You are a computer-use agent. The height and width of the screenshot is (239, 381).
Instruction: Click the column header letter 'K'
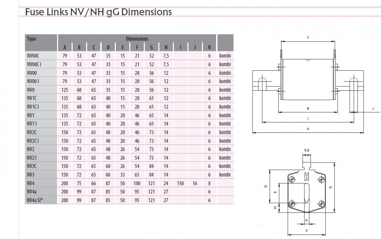(x=210, y=48)
